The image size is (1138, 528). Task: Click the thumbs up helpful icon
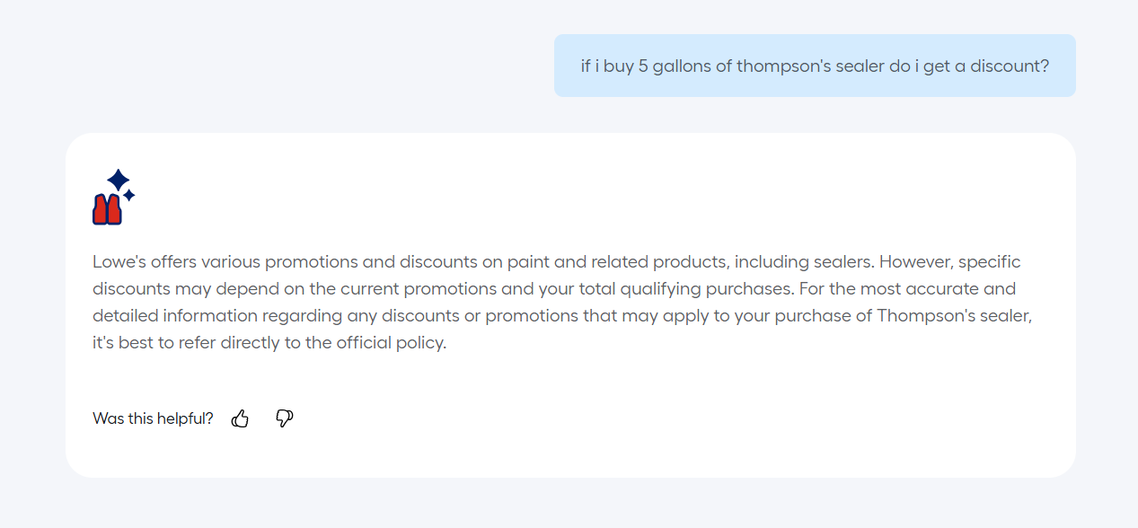[x=240, y=418]
